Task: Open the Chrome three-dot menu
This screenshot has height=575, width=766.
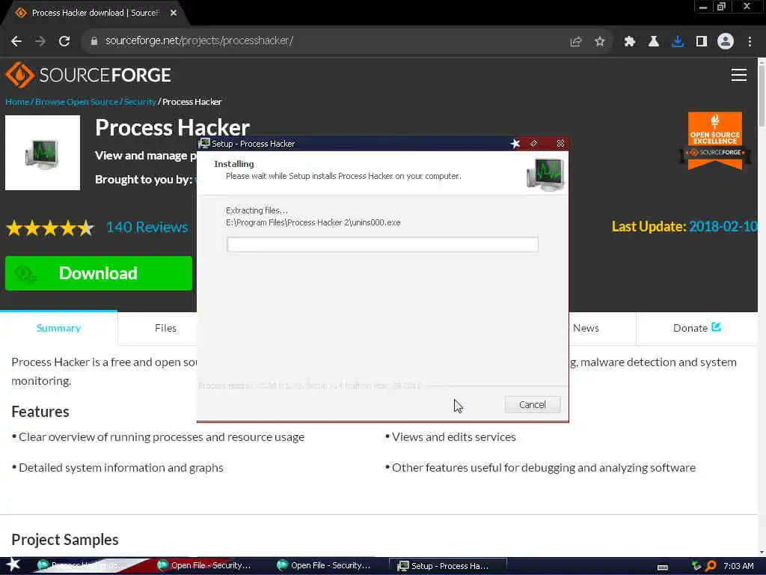Action: [750, 42]
